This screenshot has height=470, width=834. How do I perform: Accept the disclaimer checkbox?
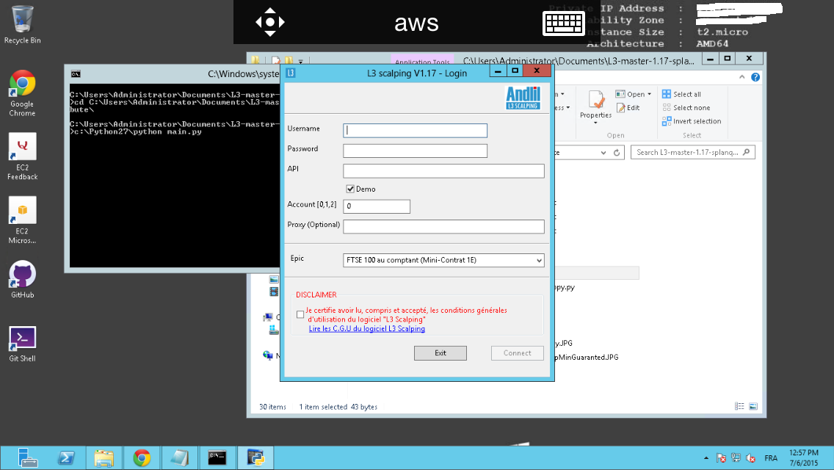click(x=300, y=314)
